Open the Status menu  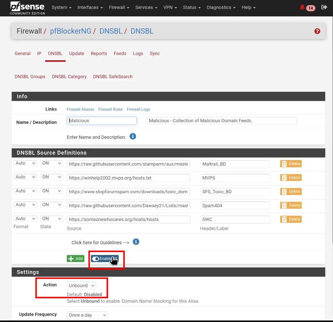point(192,7)
